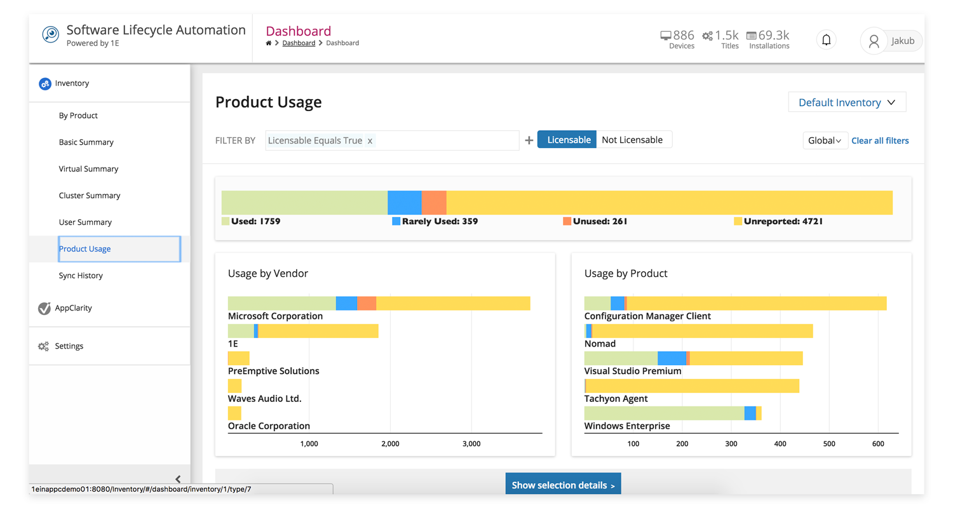
Task: Click the home icon in breadcrumb
Action: [x=269, y=43]
